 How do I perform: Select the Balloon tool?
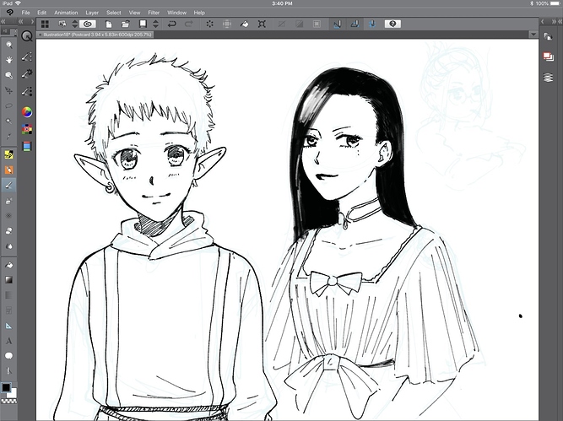[8, 355]
